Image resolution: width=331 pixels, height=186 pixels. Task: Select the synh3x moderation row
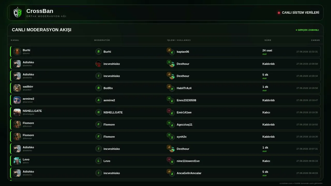(165, 136)
